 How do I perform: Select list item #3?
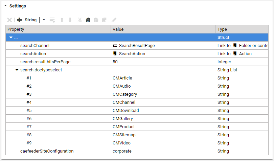click(x=29, y=94)
